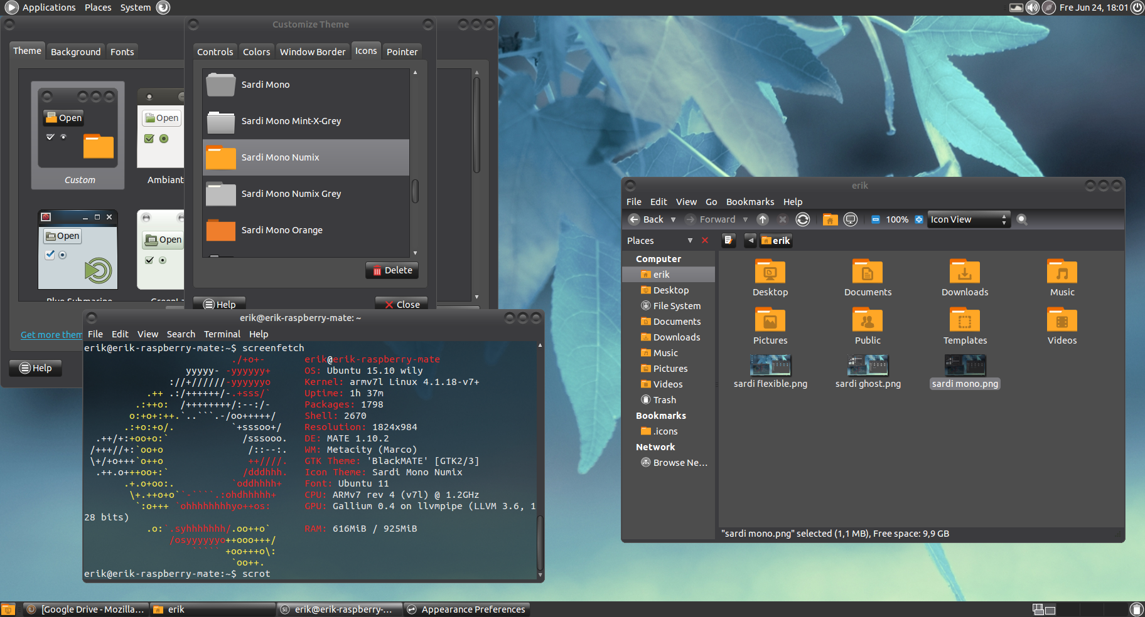1145x617 pixels.
Task: Toggle text-based location entry button
Action: [x=728, y=240]
